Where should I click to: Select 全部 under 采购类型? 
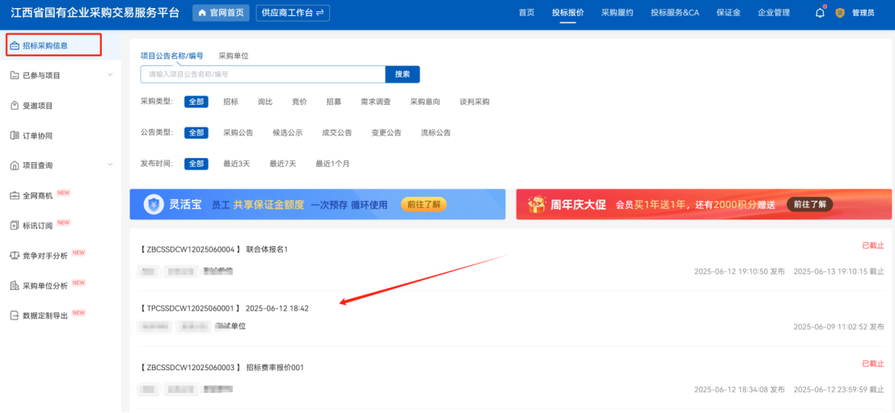coord(196,102)
